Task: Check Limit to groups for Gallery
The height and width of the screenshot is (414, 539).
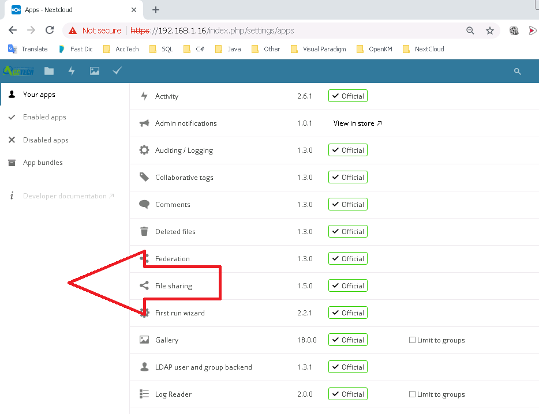Action: (412, 340)
